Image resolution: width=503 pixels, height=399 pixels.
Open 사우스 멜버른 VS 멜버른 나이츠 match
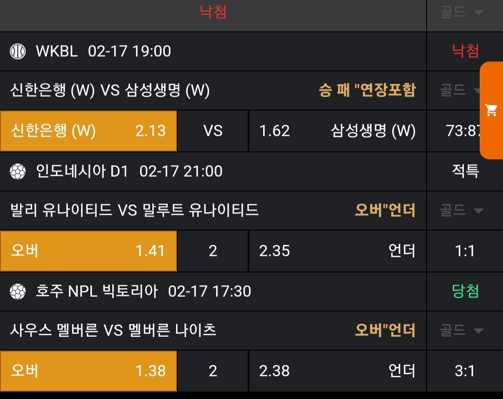[x=113, y=331]
